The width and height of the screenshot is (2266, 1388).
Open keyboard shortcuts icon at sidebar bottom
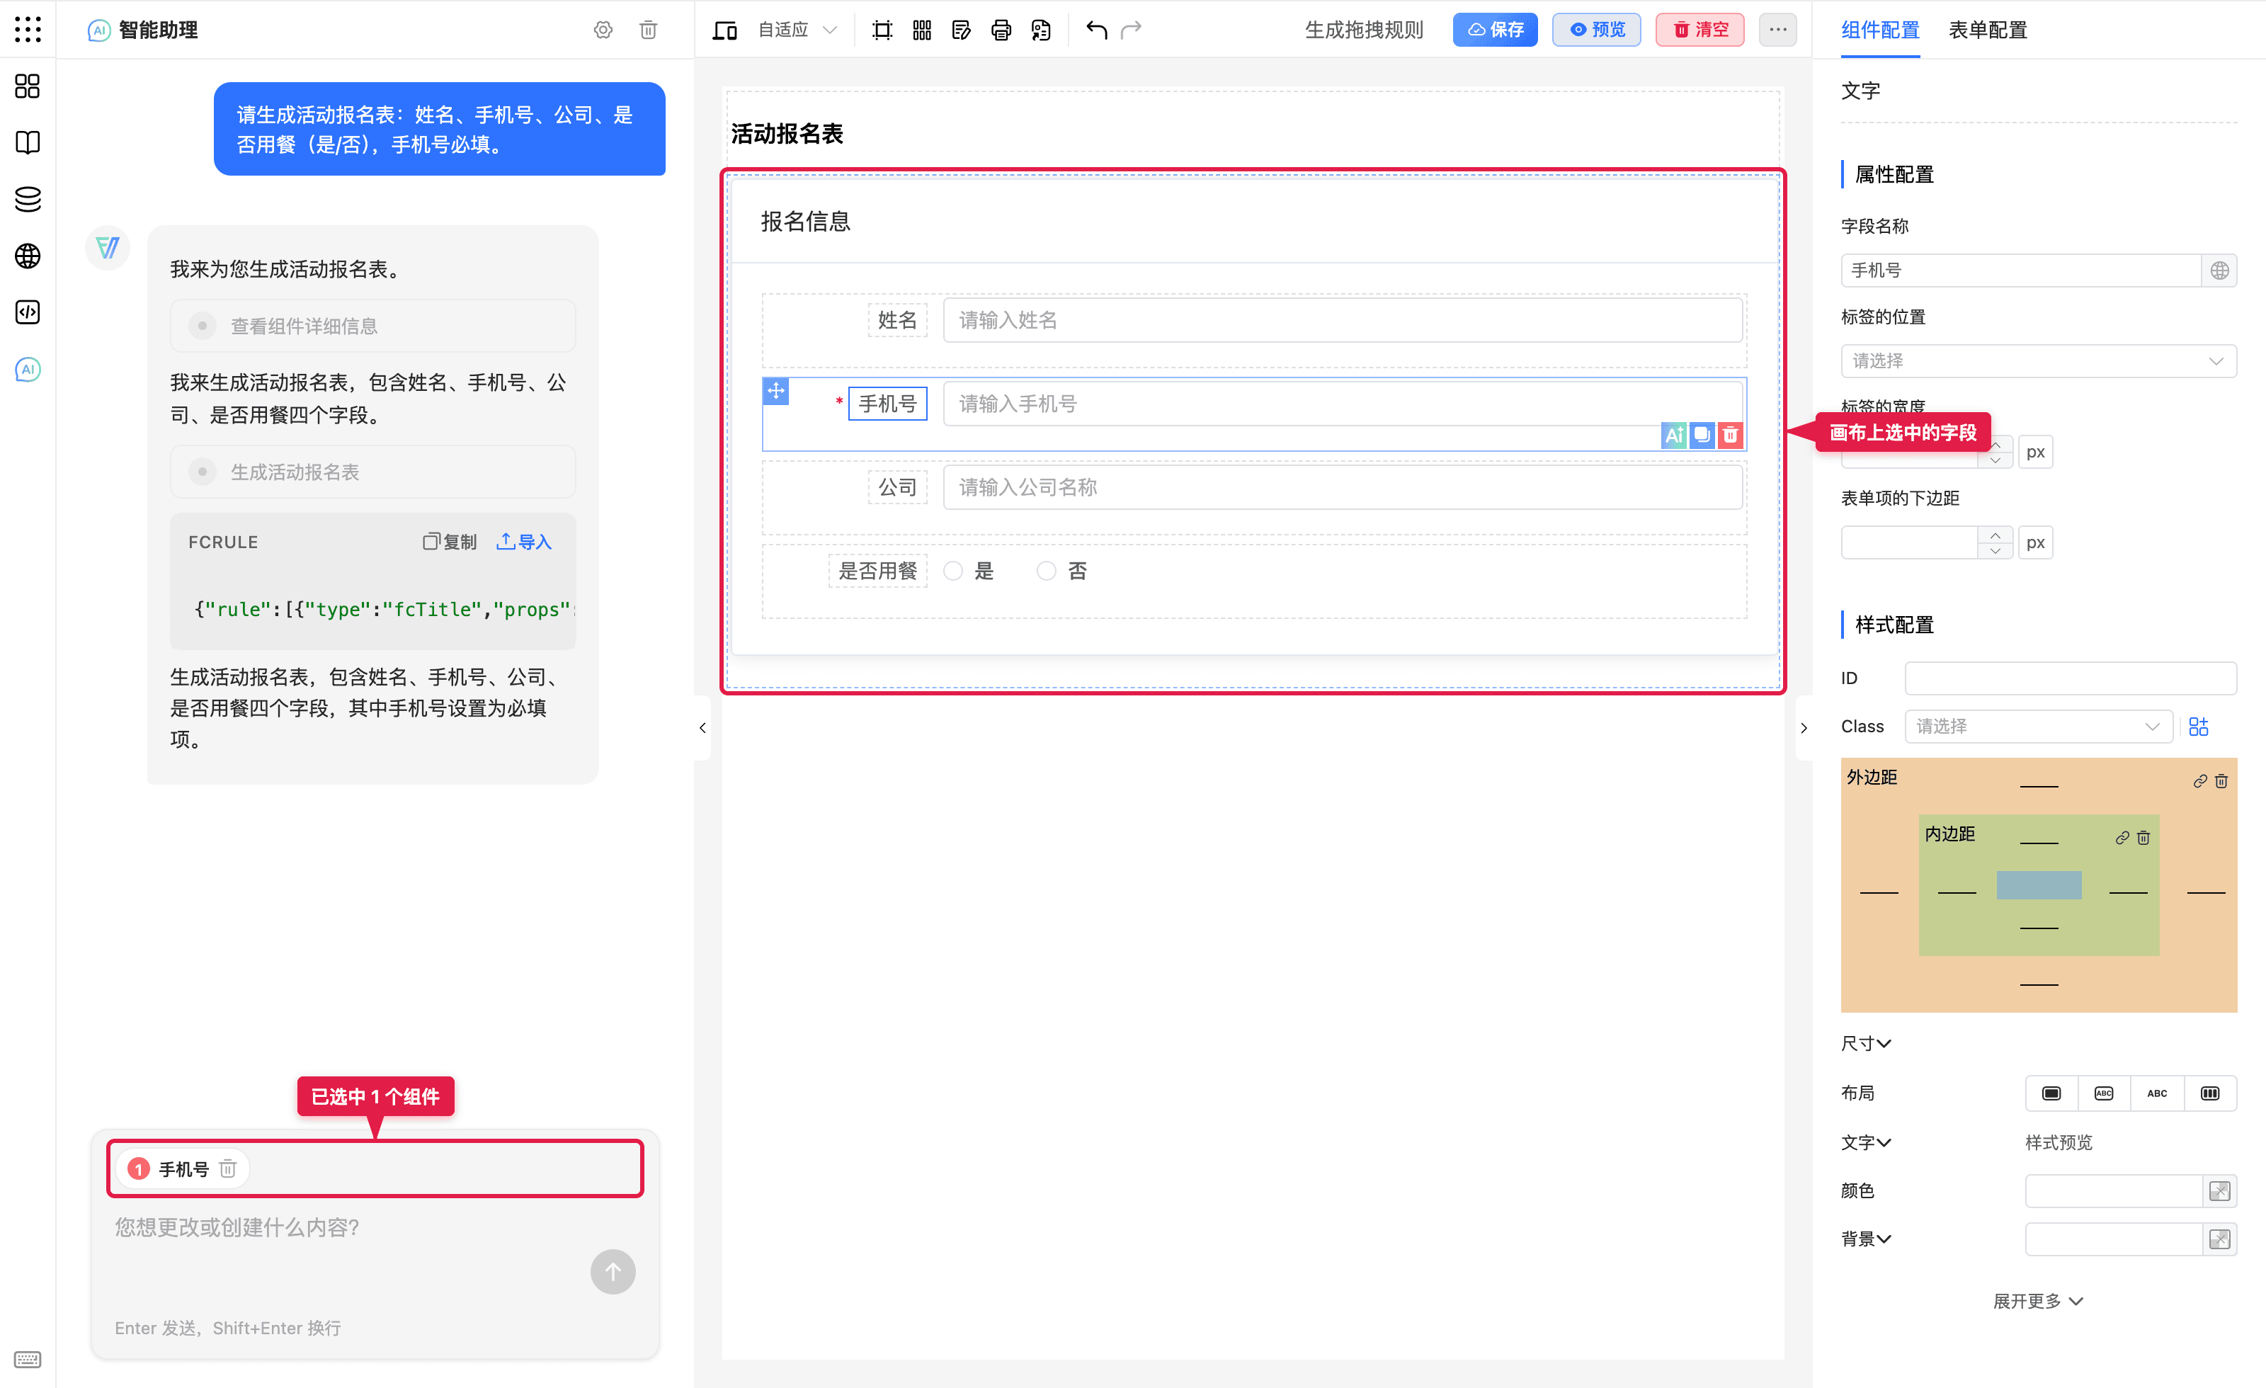(x=28, y=1358)
